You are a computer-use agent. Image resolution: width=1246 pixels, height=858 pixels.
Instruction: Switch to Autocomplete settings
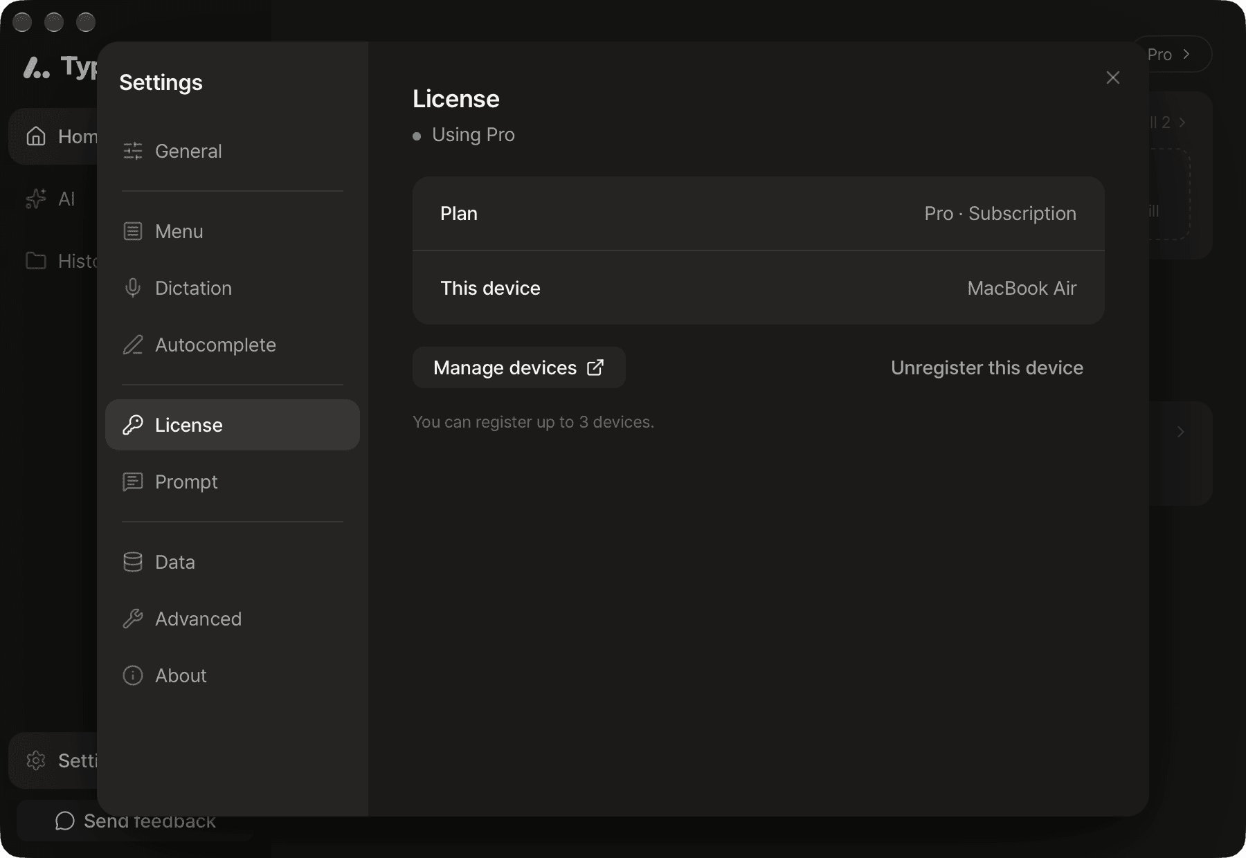point(233,345)
